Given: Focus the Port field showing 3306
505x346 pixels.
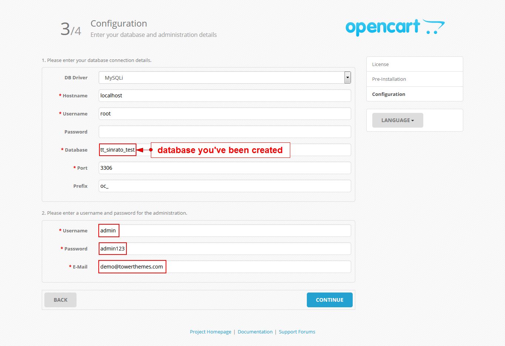Looking at the screenshot, I should click(x=225, y=168).
